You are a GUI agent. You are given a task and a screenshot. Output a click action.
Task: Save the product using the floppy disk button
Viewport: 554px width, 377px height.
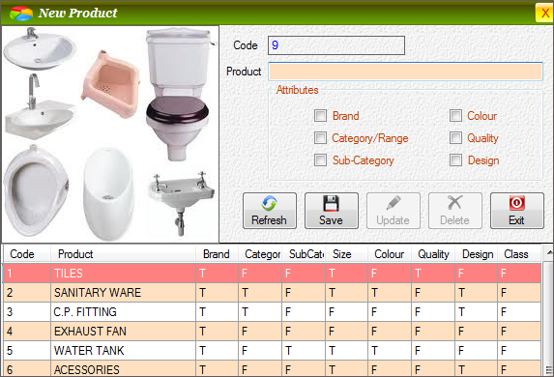[x=332, y=211]
